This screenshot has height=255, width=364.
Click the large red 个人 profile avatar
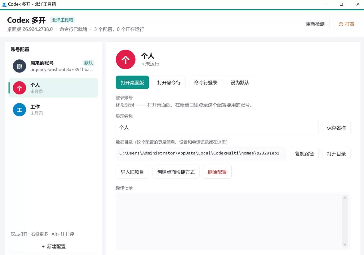point(126,59)
